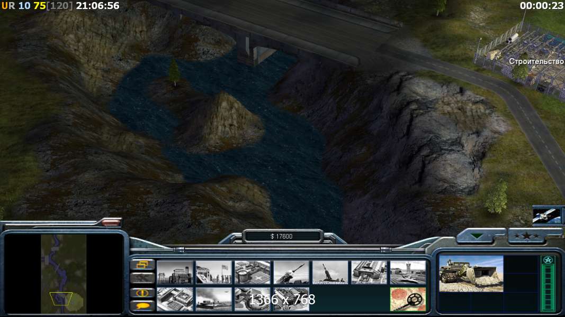Click the green unit health bar
Viewport: 565px width, 317px height.
(548, 287)
